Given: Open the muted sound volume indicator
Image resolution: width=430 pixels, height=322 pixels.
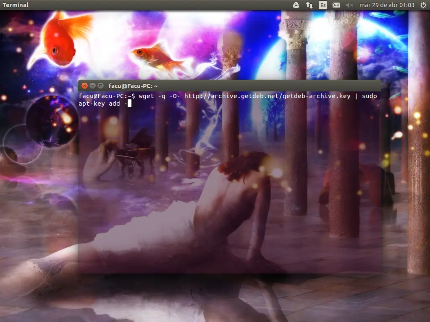Looking at the screenshot, I should coord(349,5).
